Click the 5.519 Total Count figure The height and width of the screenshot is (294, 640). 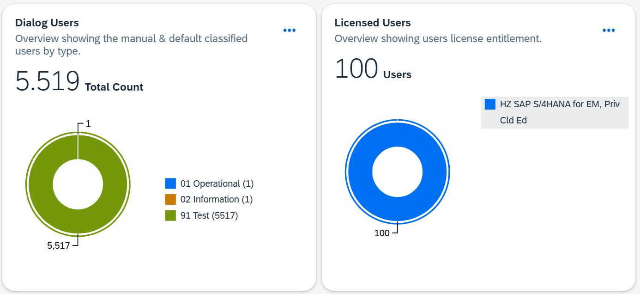(x=48, y=82)
